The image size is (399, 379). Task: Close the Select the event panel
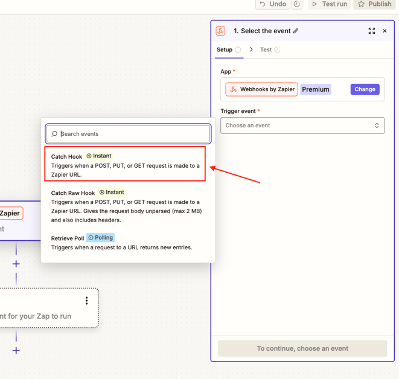(385, 31)
